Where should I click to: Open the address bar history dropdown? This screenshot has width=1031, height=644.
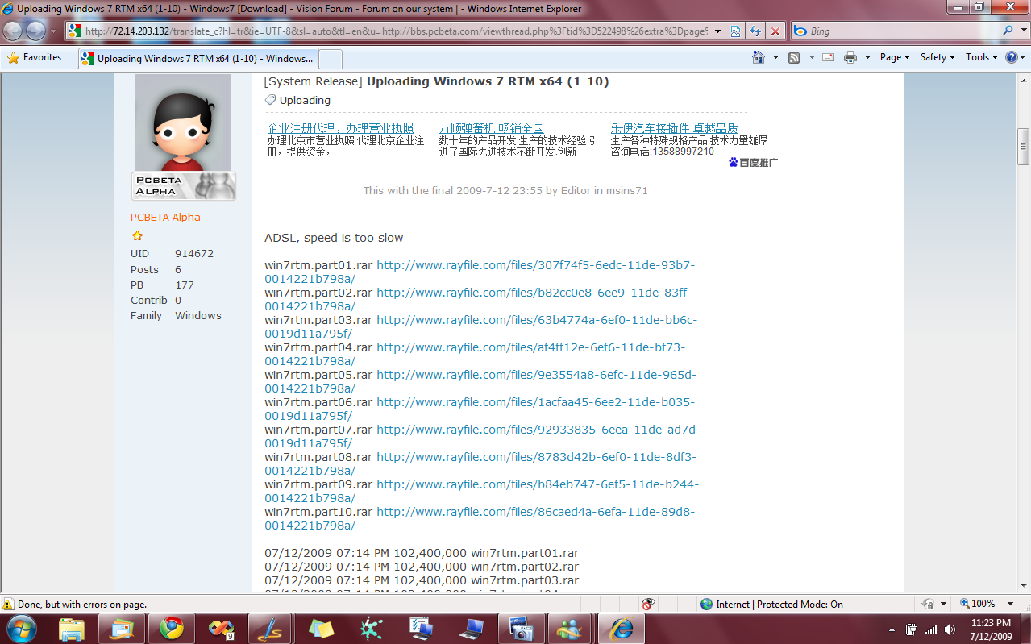pos(717,31)
